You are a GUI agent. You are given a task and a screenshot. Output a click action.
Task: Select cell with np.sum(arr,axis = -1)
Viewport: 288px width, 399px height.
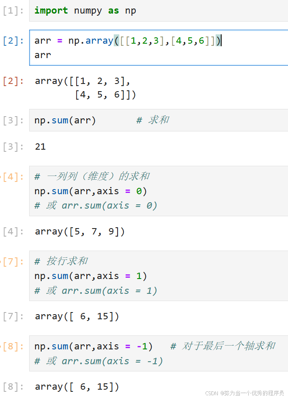click(159, 353)
